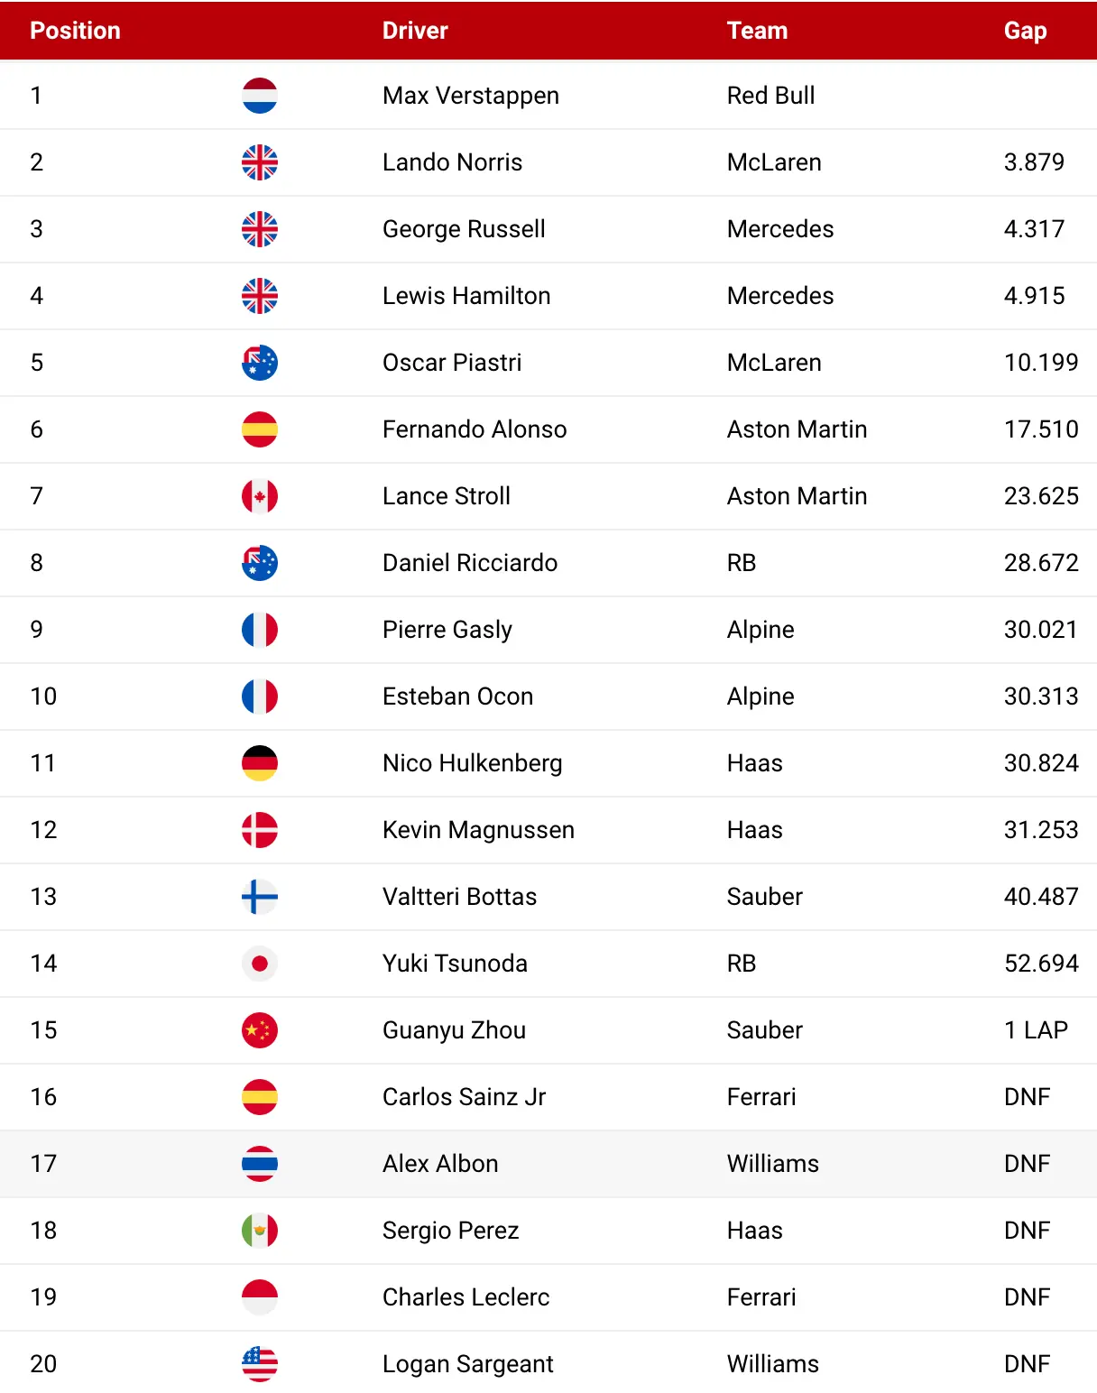Select the Mexican flag beside Sergio Perez
Image resolution: width=1097 pixels, height=1393 pixels.
click(260, 1231)
